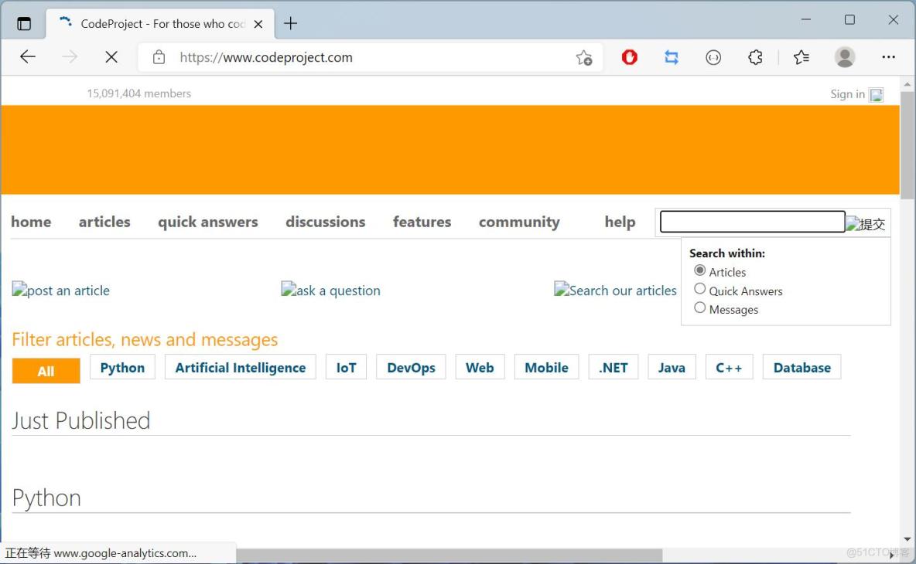
Task: Click the horizontal scrollbar thumb
Action: 449,555
